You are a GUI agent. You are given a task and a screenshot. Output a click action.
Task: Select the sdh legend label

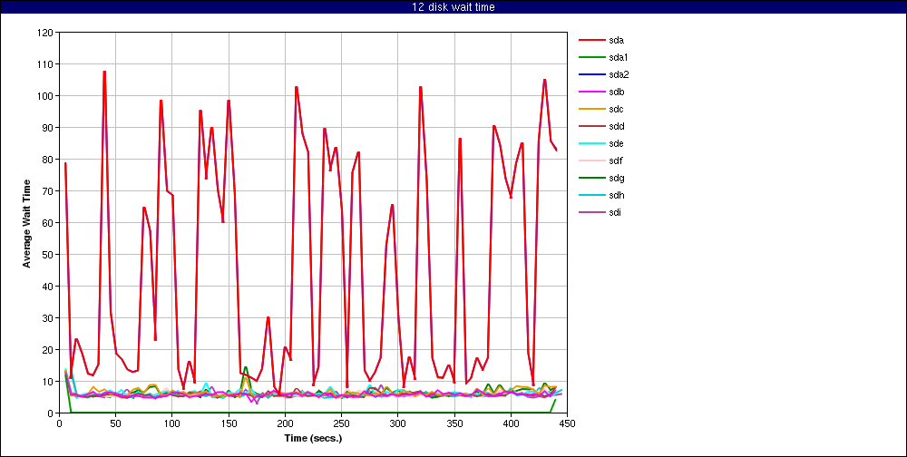[616, 195]
